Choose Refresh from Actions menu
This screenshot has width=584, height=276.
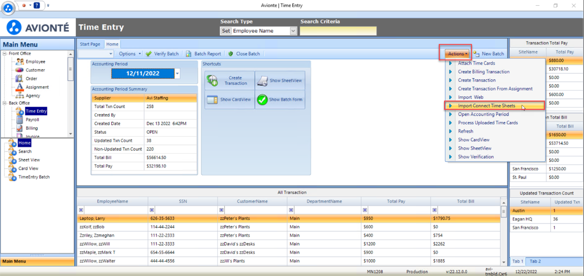(x=466, y=131)
